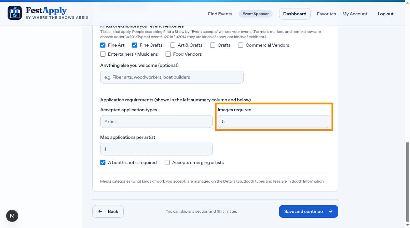Screen dimensions: 410x228
Task: Click Save and continue
Action: coord(309,211)
